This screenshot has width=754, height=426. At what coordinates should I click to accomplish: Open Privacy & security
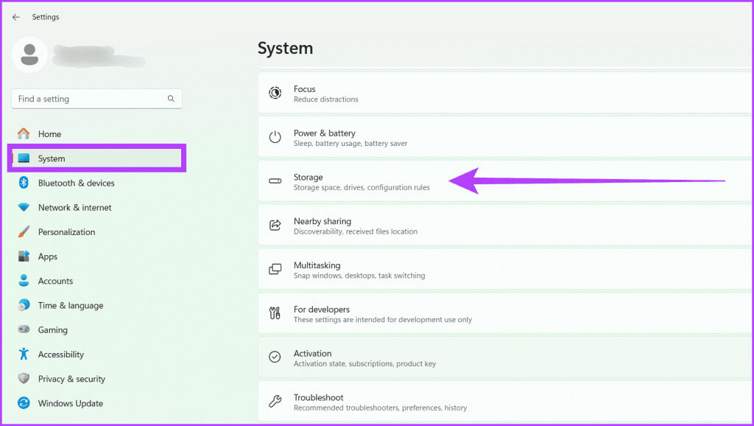[96, 379]
